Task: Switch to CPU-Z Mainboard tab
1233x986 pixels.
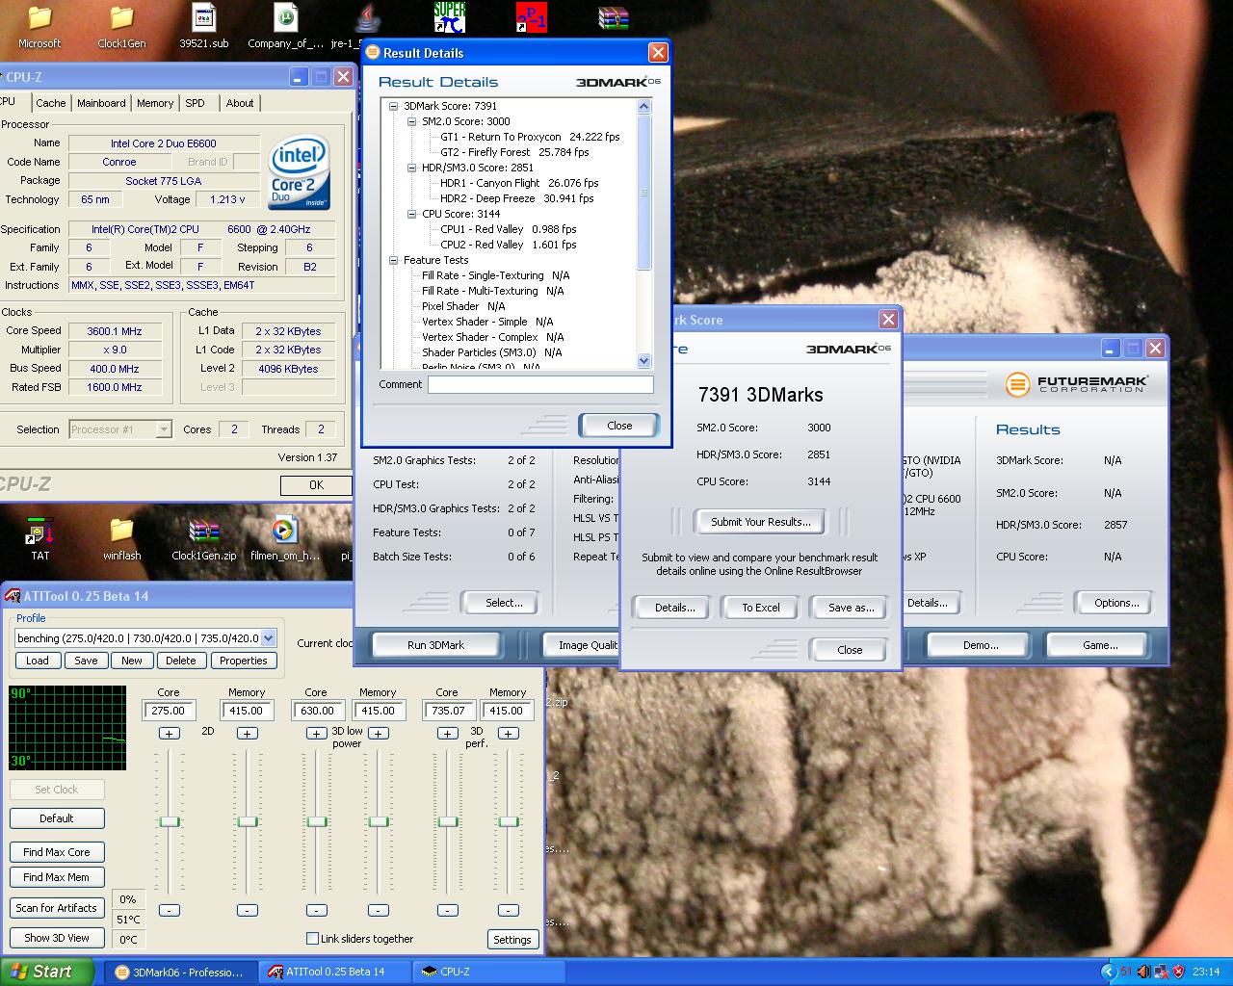Action: click(x=101, y=103)
